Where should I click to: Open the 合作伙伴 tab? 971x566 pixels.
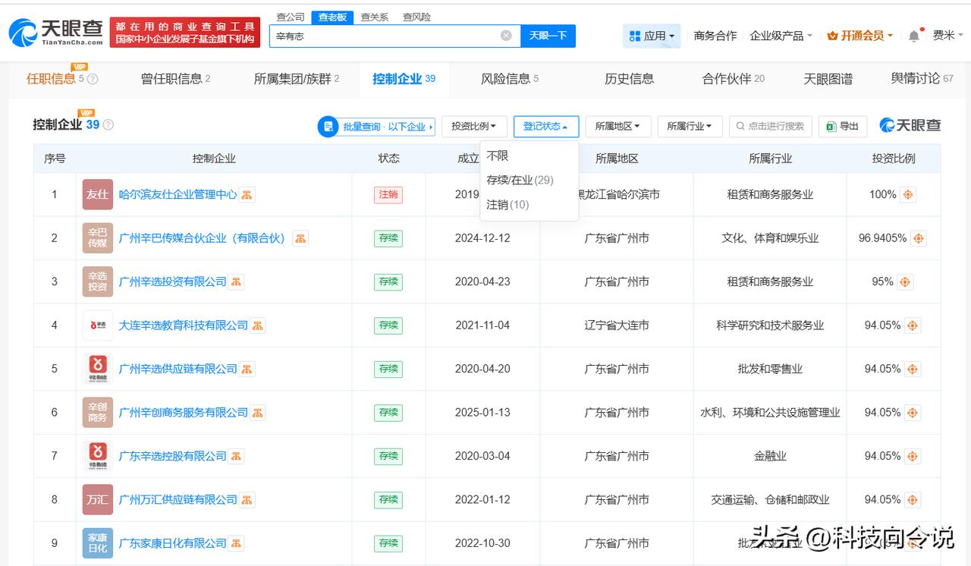[x=734, y=79]
